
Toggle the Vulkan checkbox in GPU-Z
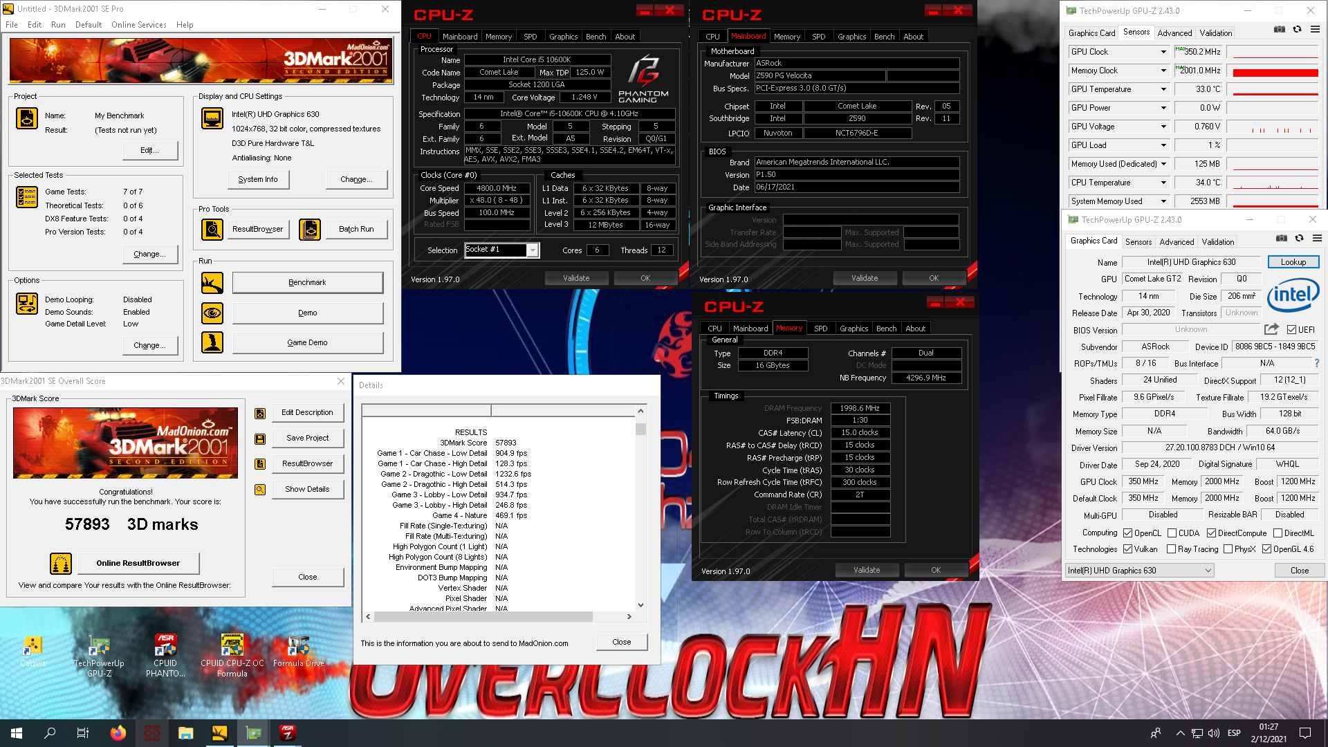tap(1128, 549)
